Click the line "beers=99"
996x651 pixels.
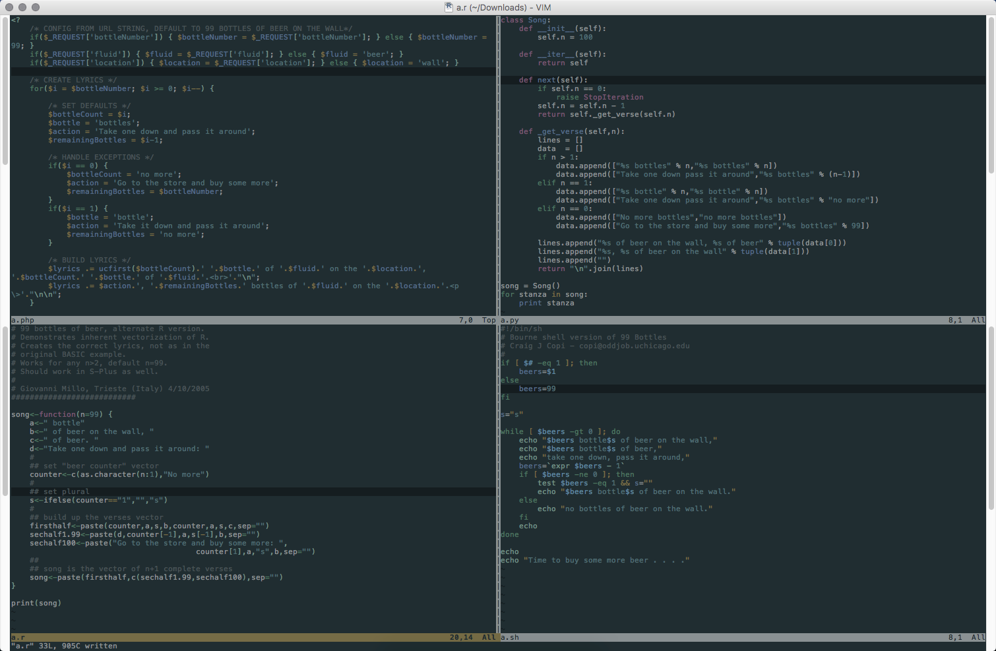[x=538, y=388]
